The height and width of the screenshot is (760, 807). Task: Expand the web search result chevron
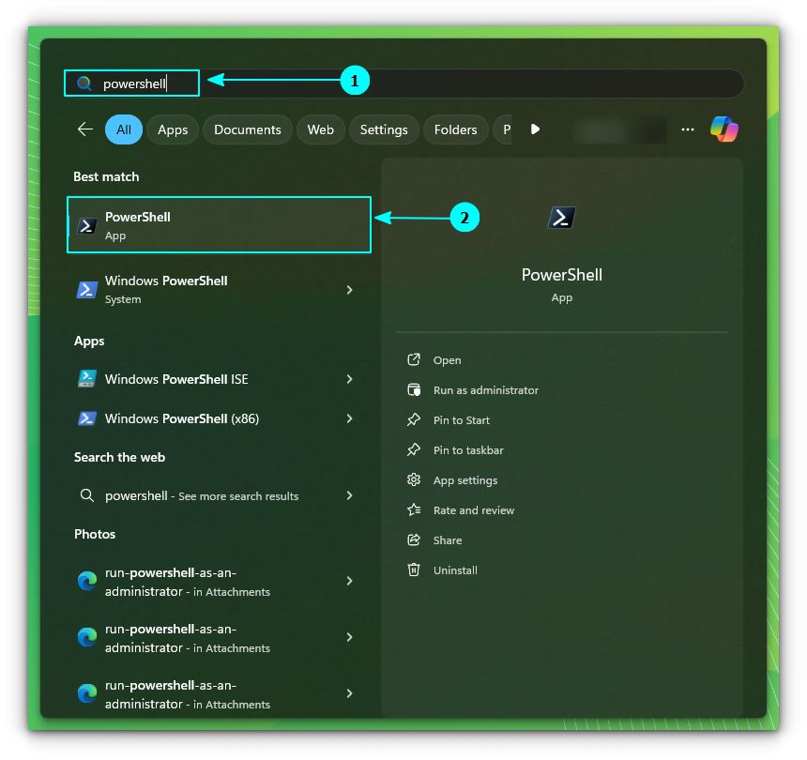pos(349,495)
